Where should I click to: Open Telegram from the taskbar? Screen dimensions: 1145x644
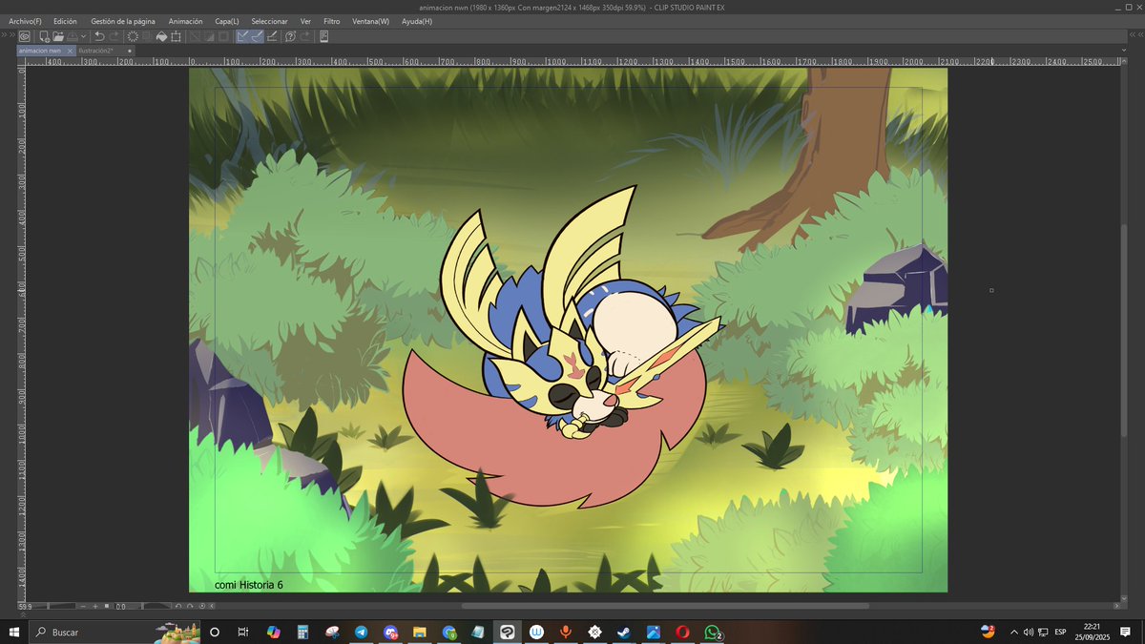coord(361,632)
